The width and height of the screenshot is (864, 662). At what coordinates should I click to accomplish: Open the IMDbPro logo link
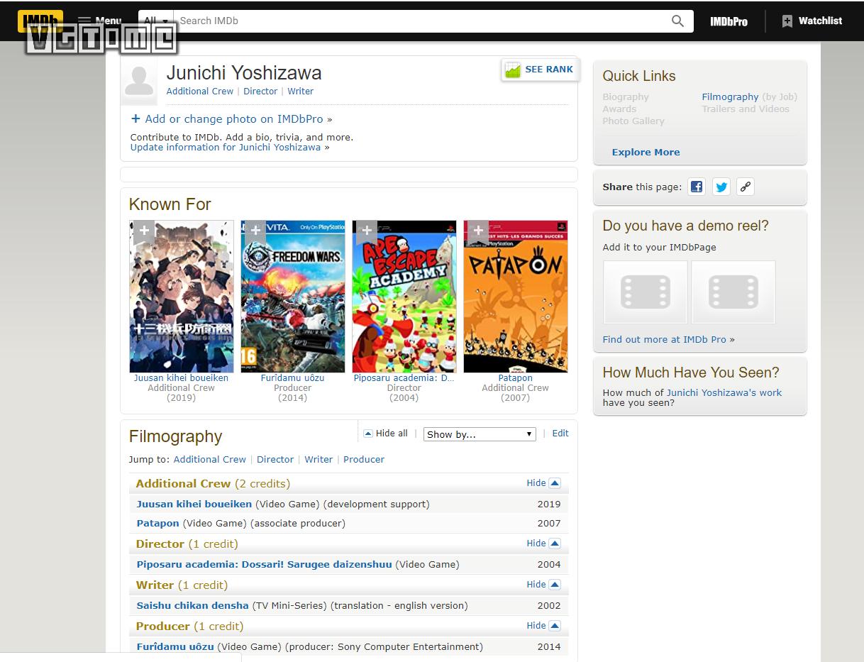[x=729, y=21]
